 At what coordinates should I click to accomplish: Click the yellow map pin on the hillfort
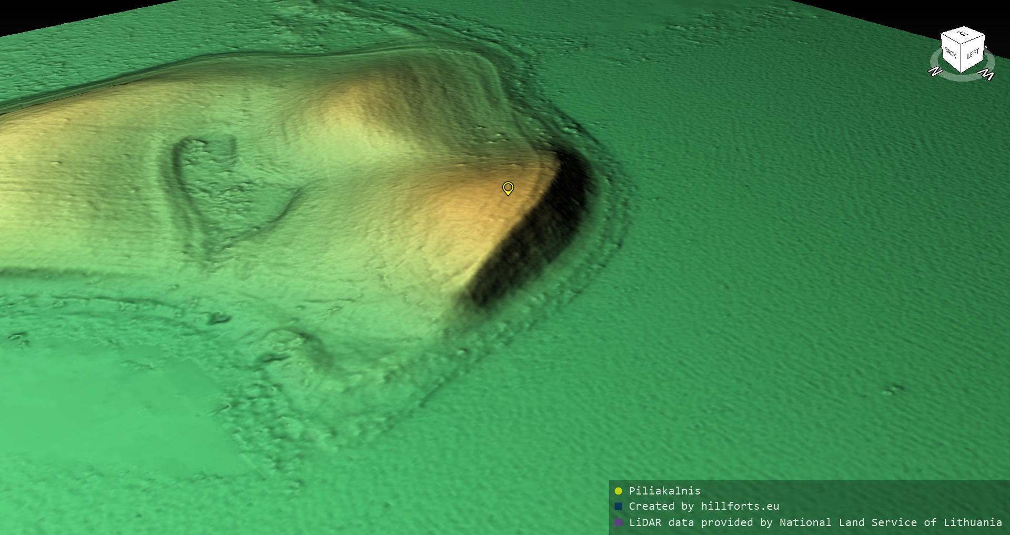508,188
